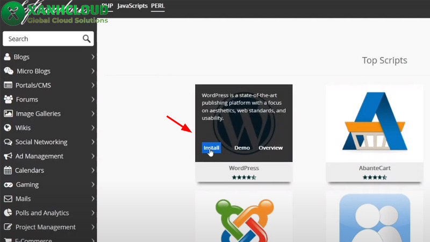Click the Gaming controller icon
The height and width of the screenshot is (242, 430).
(8, 184)
